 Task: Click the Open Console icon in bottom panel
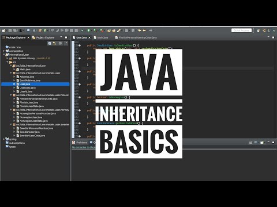coord(262,143)
